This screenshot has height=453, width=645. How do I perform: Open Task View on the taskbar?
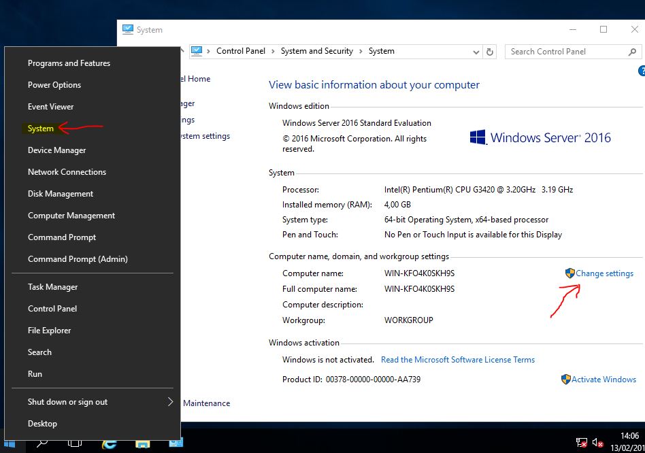[75, 443]
